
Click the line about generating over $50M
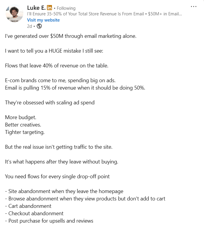pos(71,36)
